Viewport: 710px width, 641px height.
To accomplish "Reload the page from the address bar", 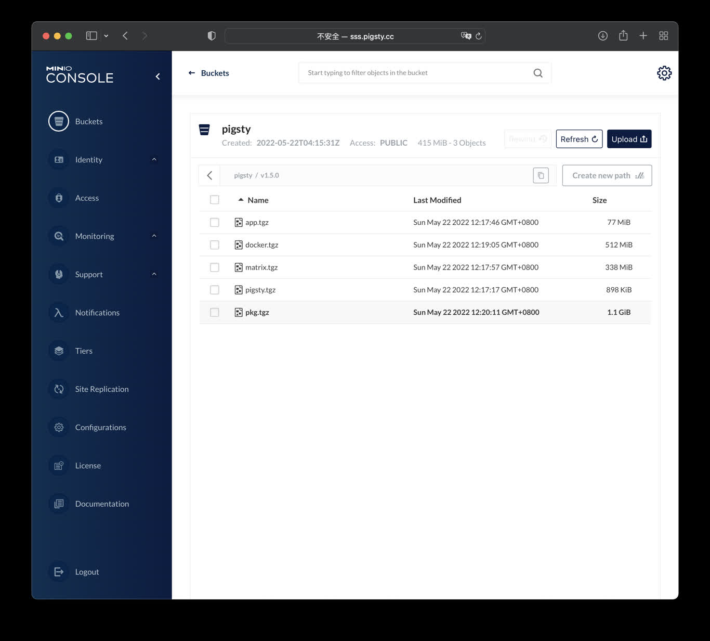I will (479, 36).
